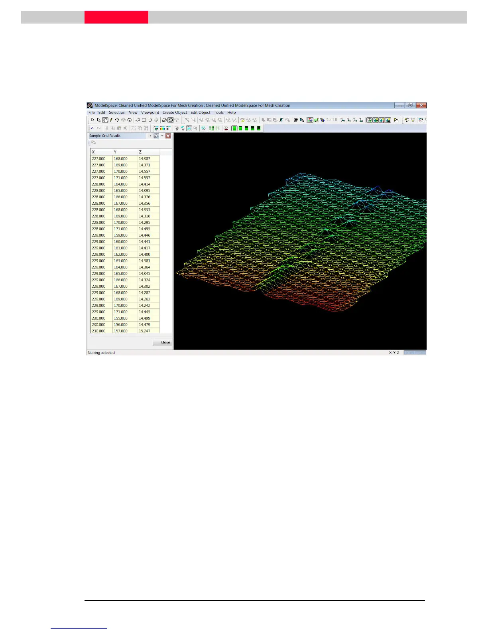This screenshot has width=488, height=632.
Task: Click the Copy icon beside scissors
Action: pos(113,128)
